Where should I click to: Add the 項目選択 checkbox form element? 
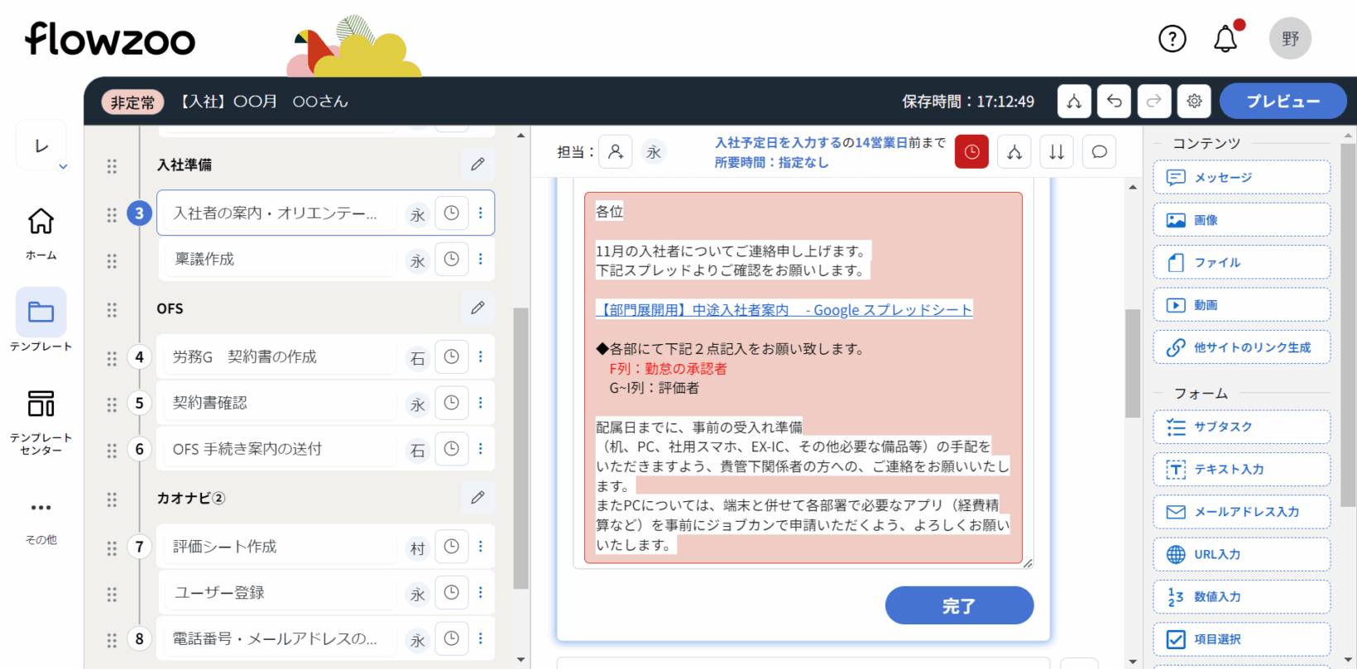click(x=1241, y=639)
